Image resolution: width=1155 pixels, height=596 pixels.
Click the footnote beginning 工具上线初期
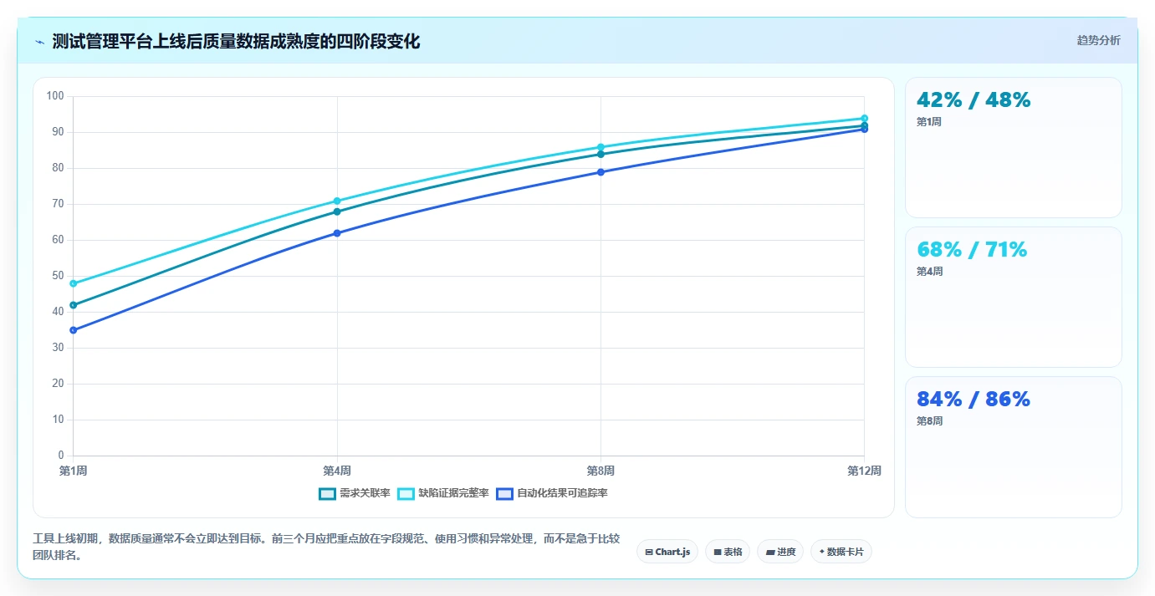point(326,547)
